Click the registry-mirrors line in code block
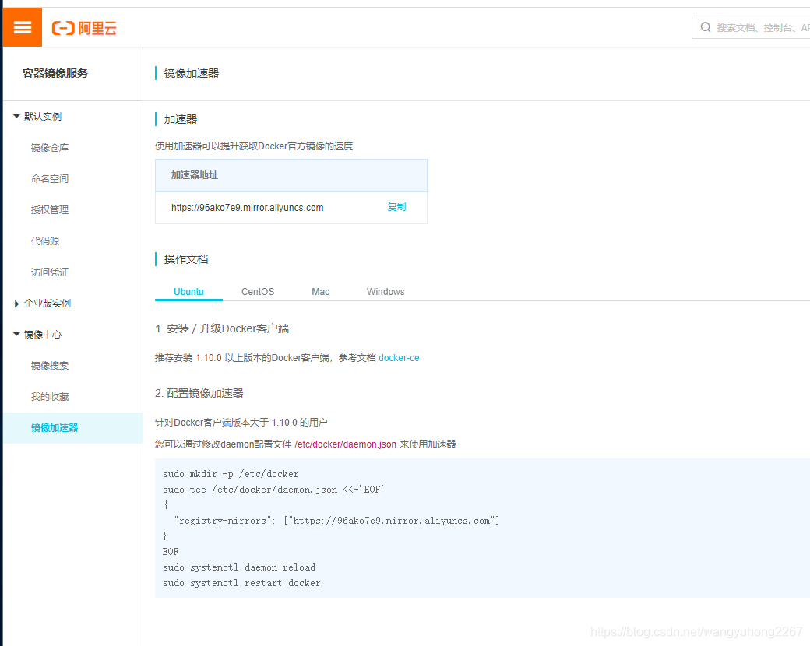 point(336,521)
